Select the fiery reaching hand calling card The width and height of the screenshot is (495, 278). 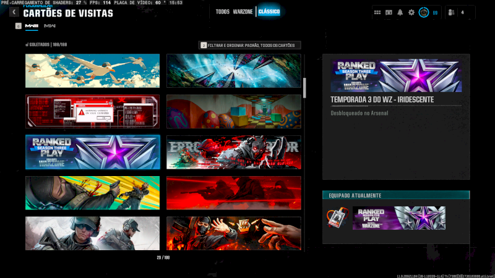(234, 234)
